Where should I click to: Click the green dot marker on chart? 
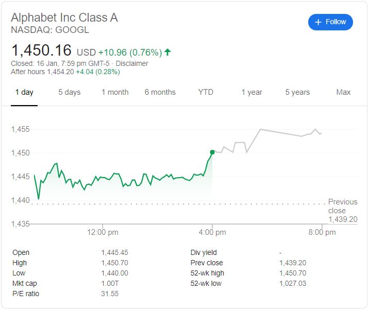point(212,152)
